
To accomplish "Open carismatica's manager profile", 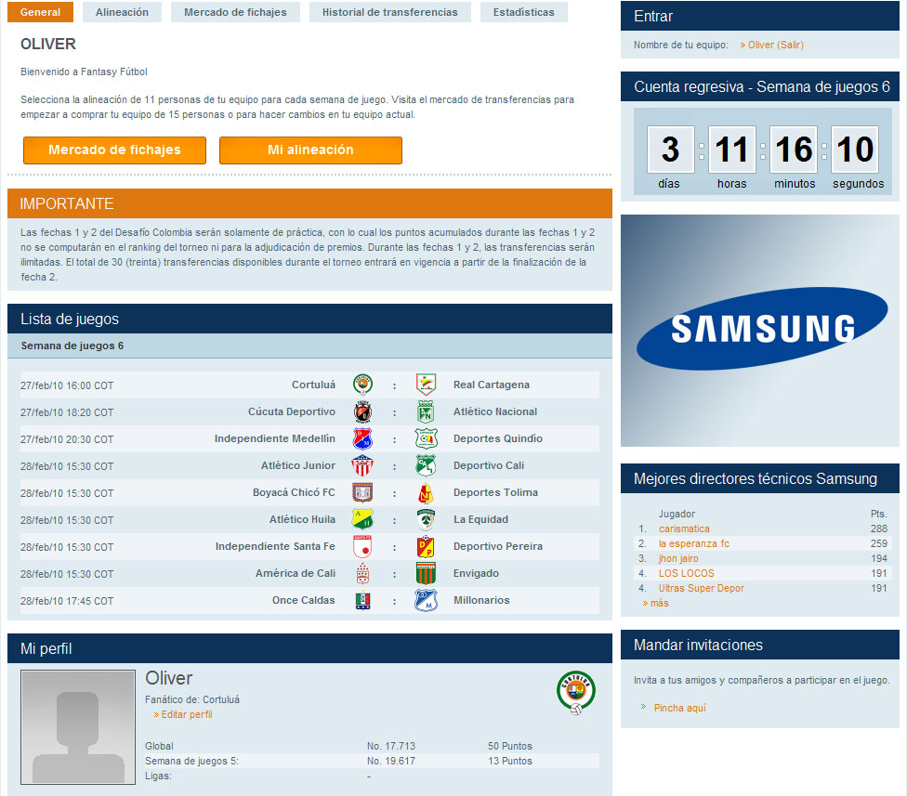I will (x=684, y=528).
